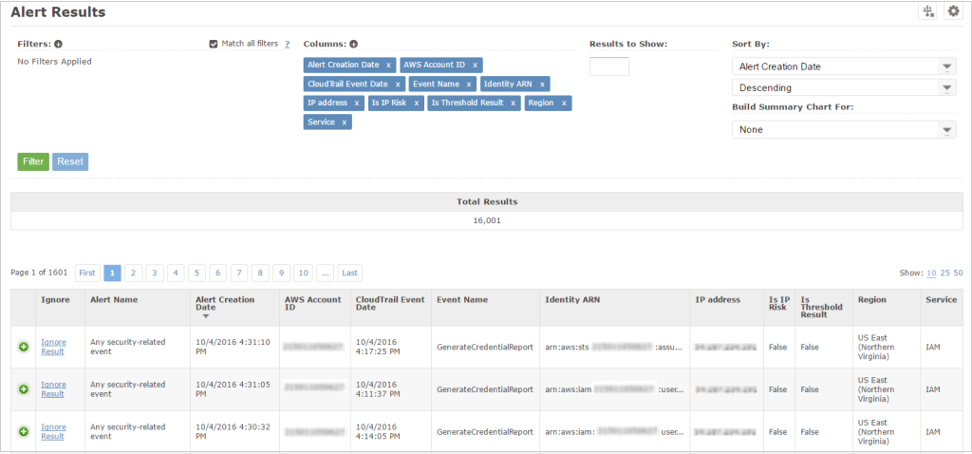Image resolution: width=972 pixels, height=454 pixels.
Task: Go to page 2
Action: [x=133, y=273]
